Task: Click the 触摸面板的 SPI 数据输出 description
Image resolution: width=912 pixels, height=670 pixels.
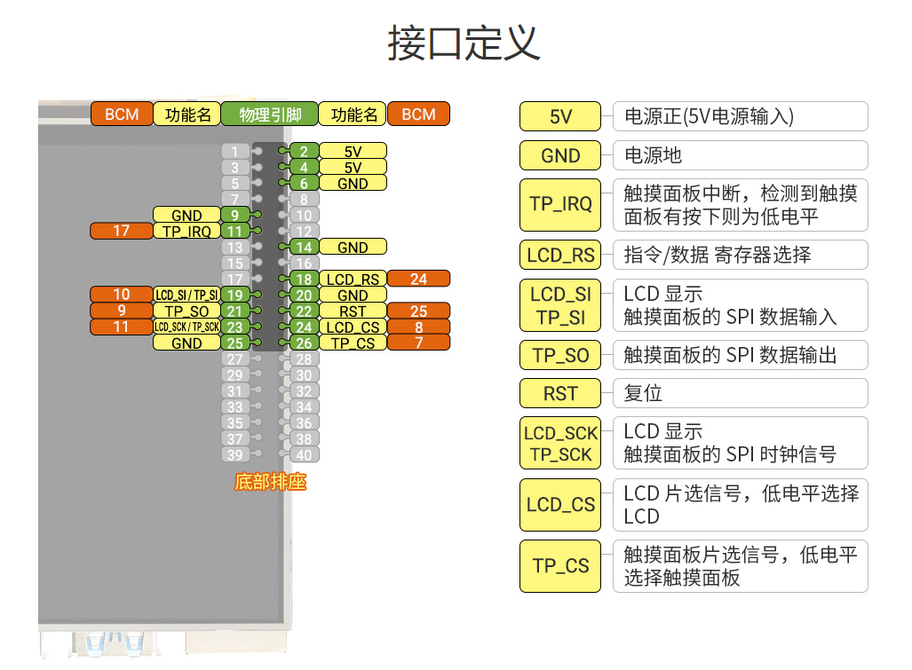Action: tap(741, 354)
